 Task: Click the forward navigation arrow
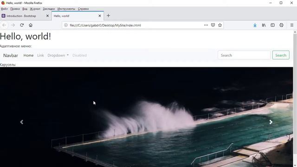(13, 25)
